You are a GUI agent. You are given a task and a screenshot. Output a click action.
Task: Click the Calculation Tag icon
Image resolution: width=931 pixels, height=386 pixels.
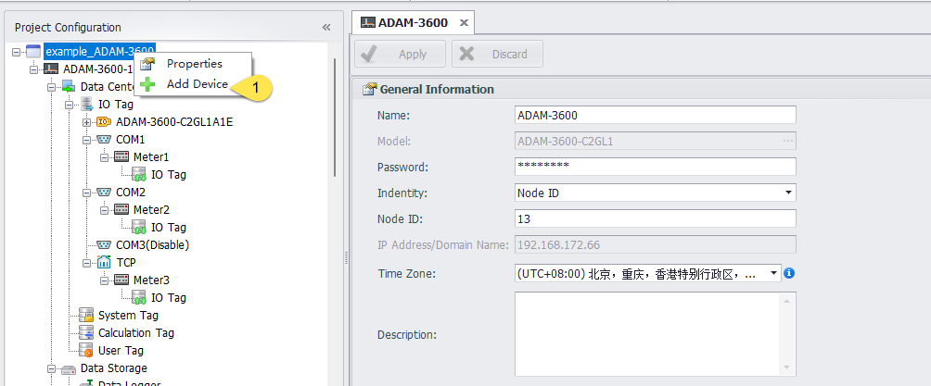(x=86, y=333)
